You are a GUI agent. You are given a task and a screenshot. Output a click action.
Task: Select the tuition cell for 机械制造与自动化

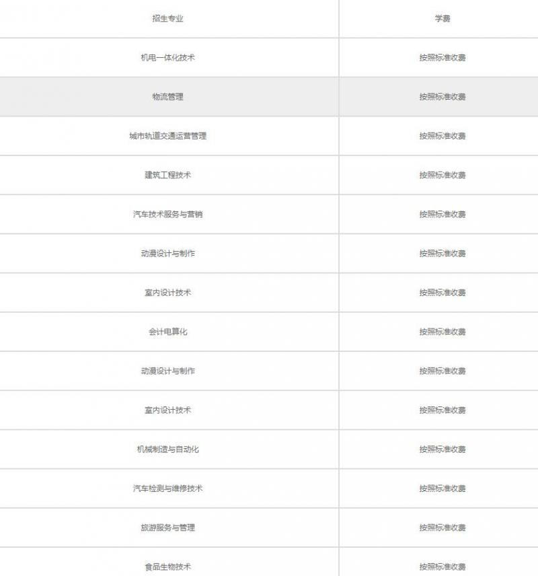click(x=442, y=449)
